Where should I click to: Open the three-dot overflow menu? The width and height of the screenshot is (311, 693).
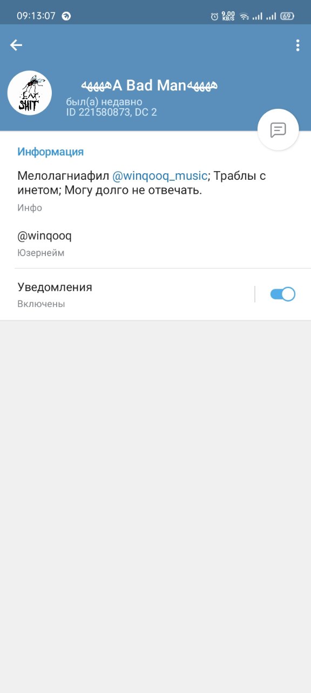[x=298, y=45]
